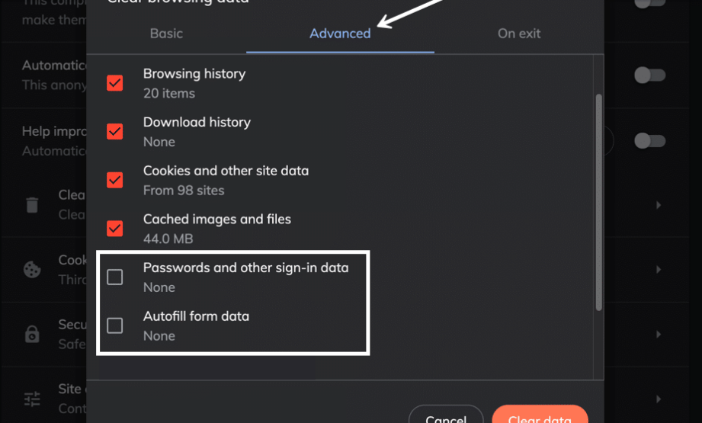Toggle the switch beside Help improve row
Screen dimensions: 702x423
tap(649, 140)
